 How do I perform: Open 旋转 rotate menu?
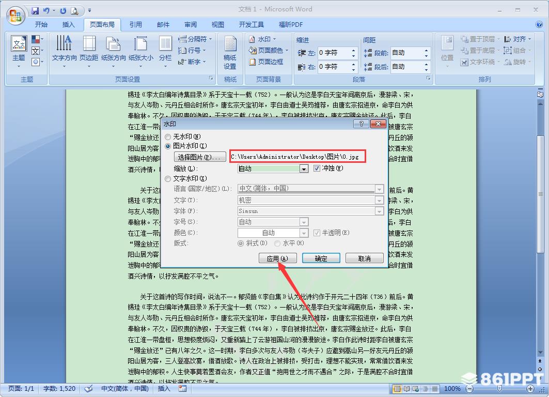coord(517,62)
